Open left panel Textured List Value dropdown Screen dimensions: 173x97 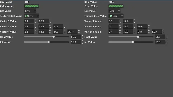[32, 16]
